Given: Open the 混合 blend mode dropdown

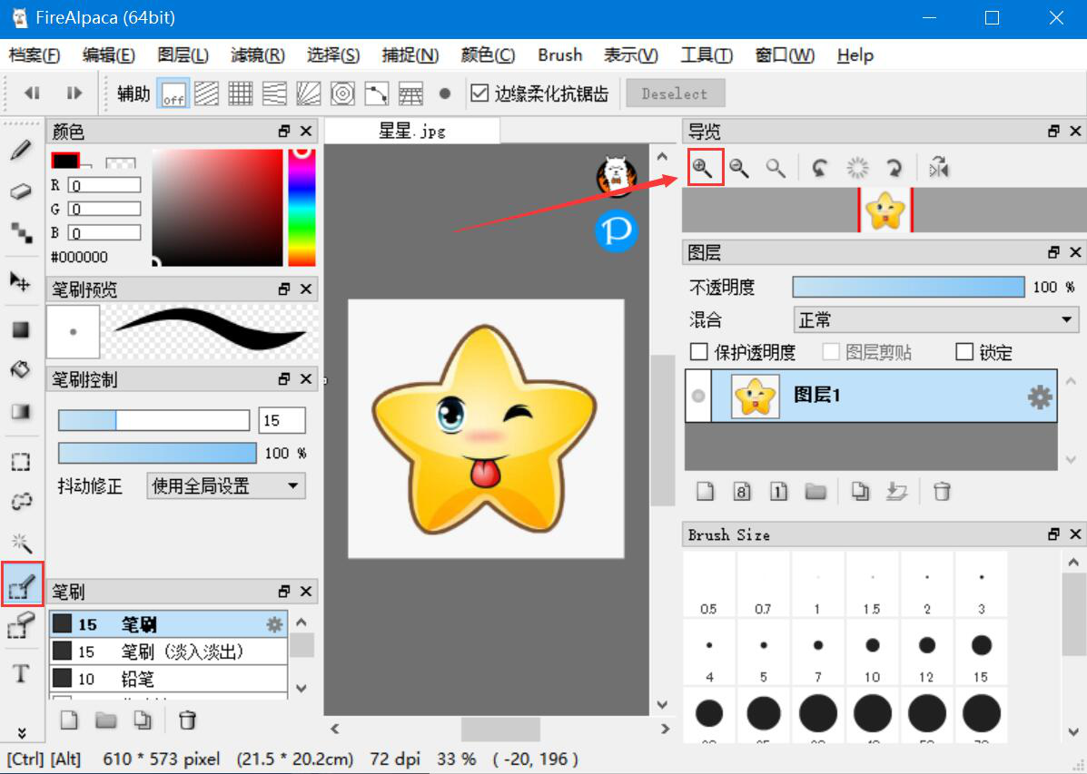Looking at the screenshot, I should pos(935,320).
